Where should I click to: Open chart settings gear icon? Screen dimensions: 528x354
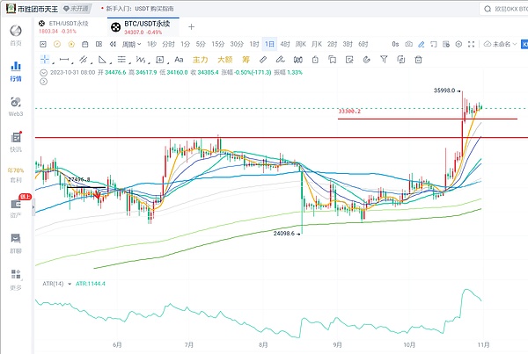click(x=458, y=44)
